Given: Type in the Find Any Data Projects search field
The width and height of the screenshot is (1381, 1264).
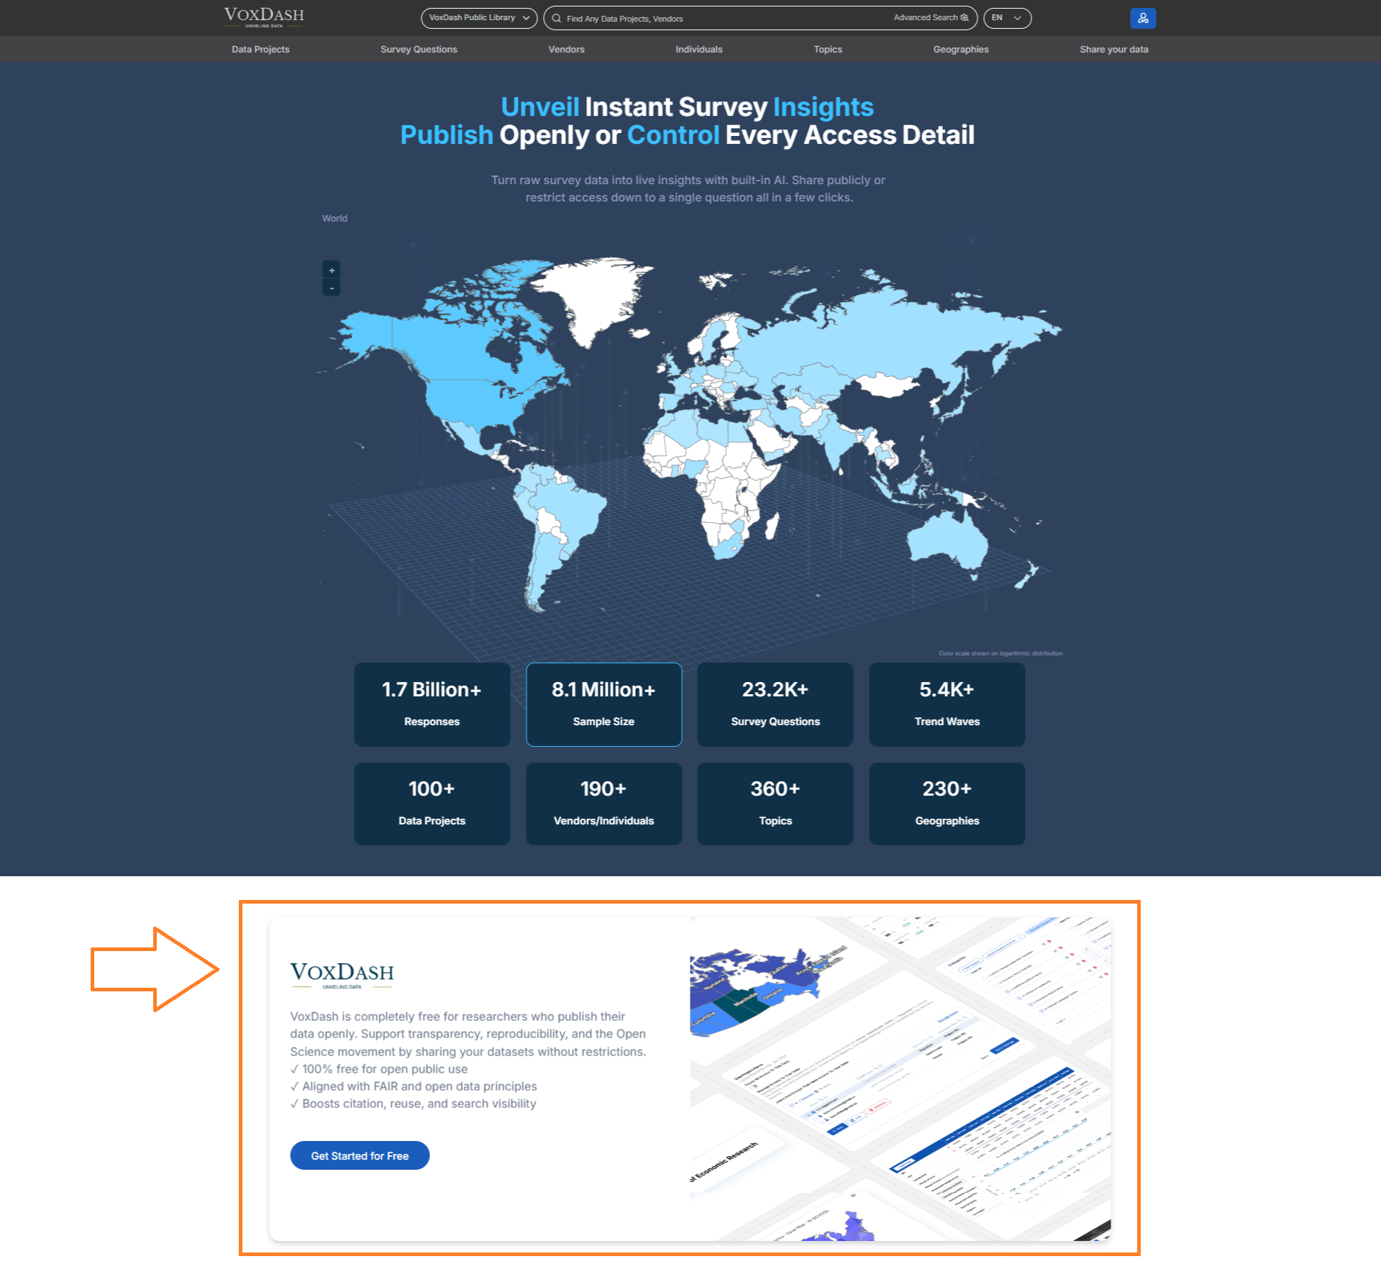Looking at the screenshot, I should [719, 19].
